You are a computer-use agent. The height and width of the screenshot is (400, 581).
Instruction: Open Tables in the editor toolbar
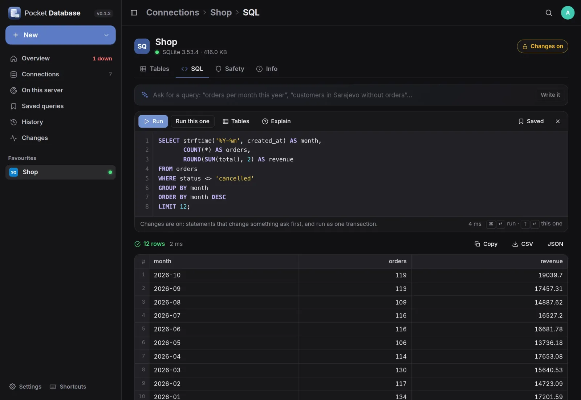click(236, 121)
